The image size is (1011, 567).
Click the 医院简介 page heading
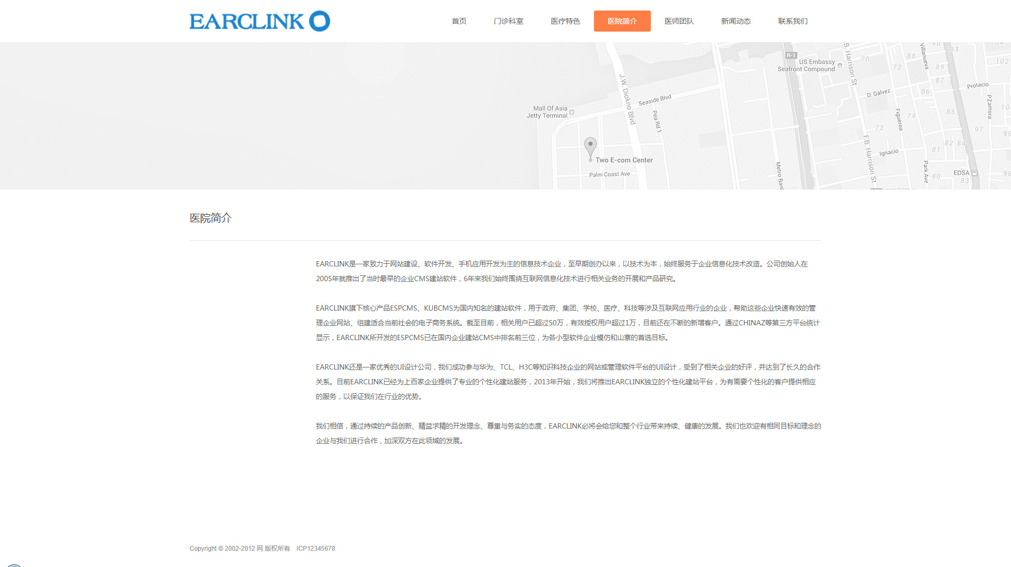point(211,218)
